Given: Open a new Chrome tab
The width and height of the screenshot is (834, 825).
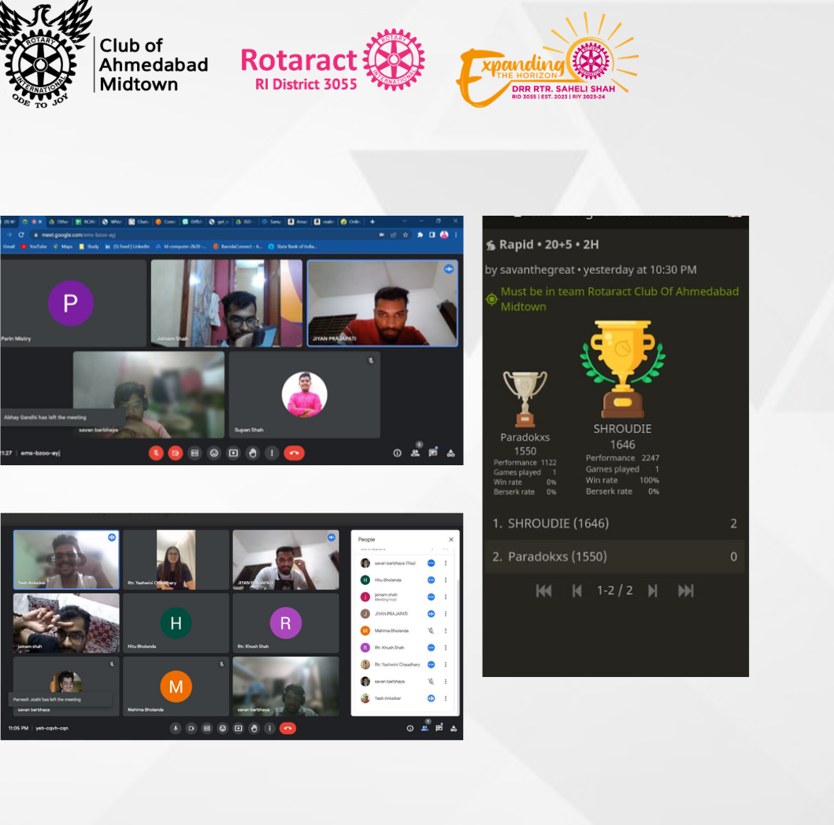Looking at the screenshot, I should click(373, 222).
